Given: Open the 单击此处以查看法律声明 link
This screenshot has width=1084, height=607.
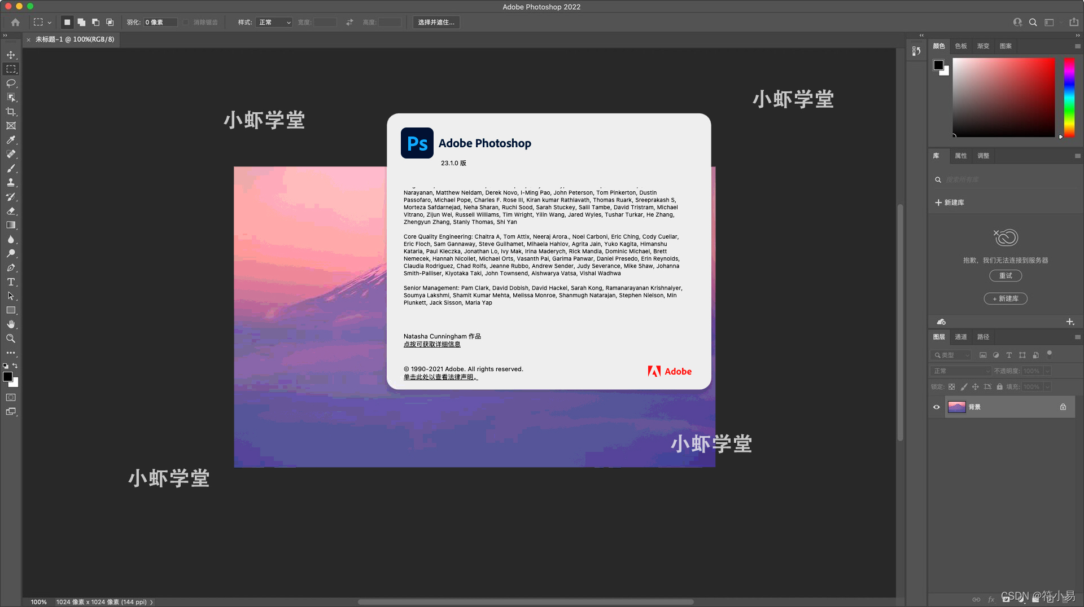Looking at the screenshot, I should pyautogui.click(x=440, y=377).
